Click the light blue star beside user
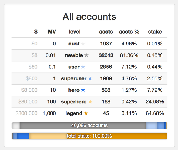Image resolution: width=178 pixels, height=150 pixels. tap(83, 67)
